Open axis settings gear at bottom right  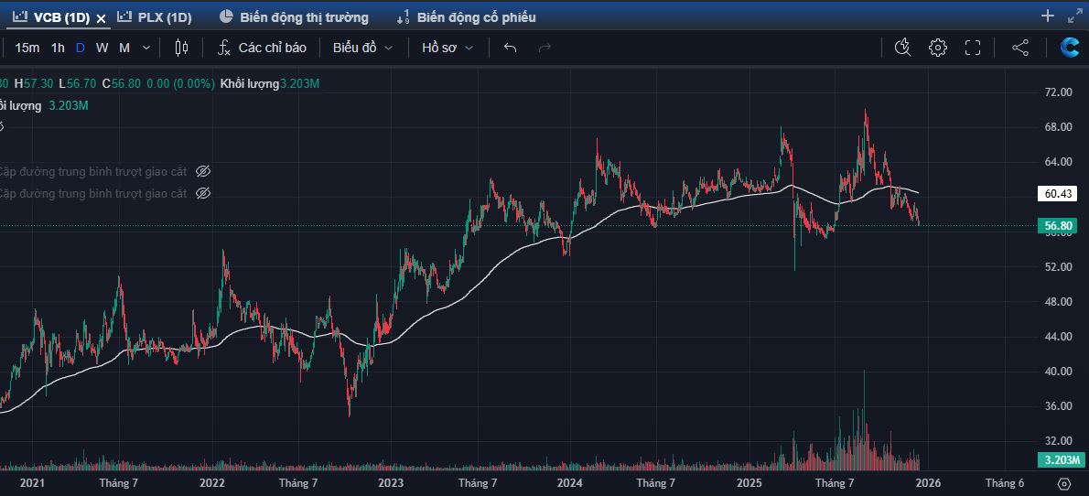[1063, 483]
